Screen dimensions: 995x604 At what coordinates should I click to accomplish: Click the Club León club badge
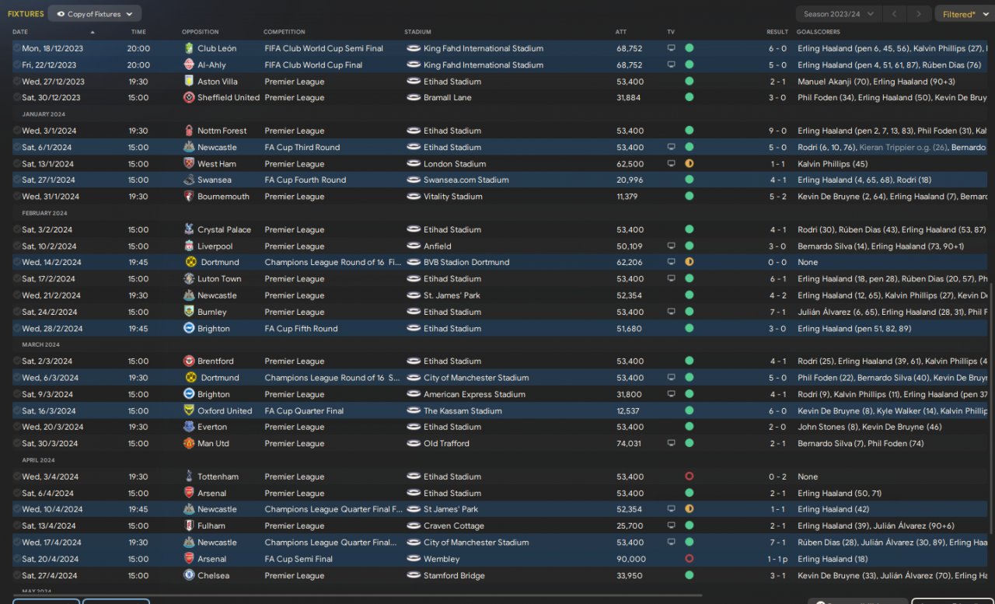(189, 48)
